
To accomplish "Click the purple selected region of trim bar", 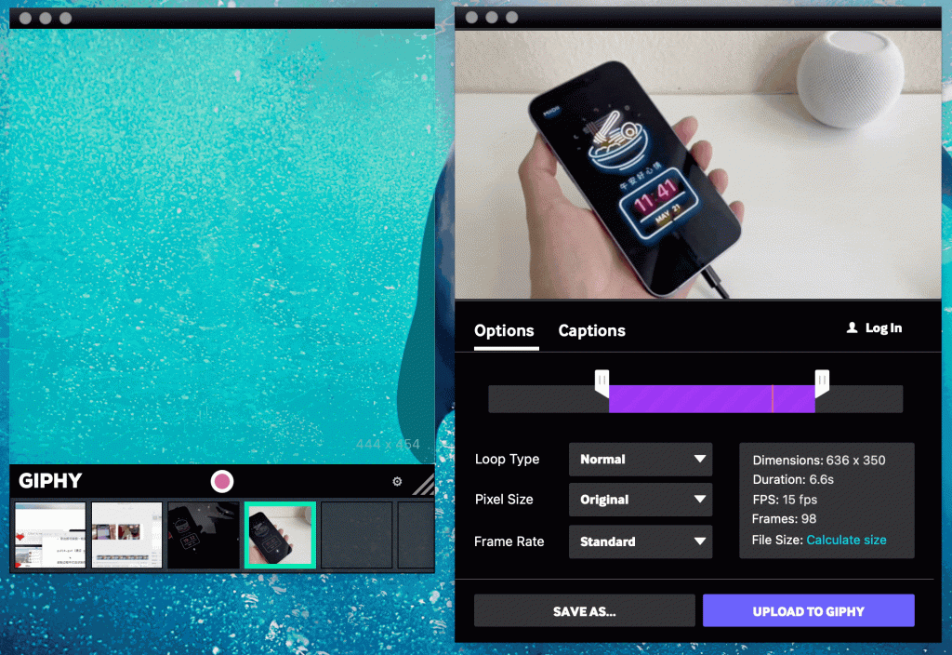I will click(x=712, y=399).
